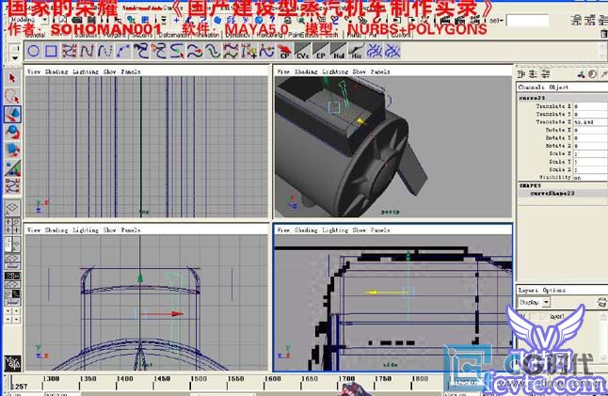Click the last blue squiggle shelf icon
Image resolution: width=608 pixels, height=396 pixels.
tap(392, 51)
